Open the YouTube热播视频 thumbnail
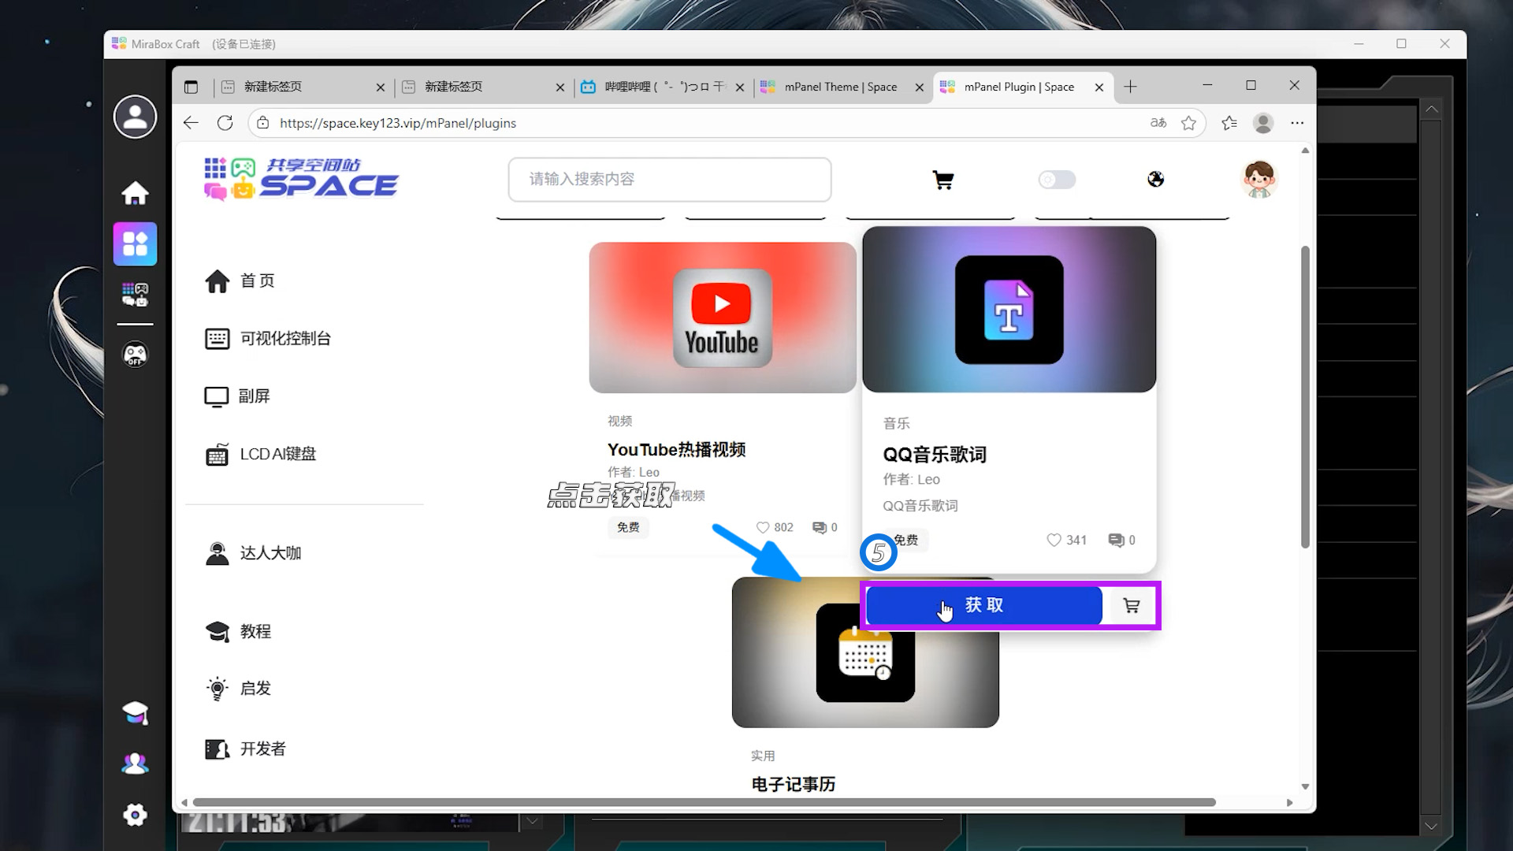 tap(723, 318)
